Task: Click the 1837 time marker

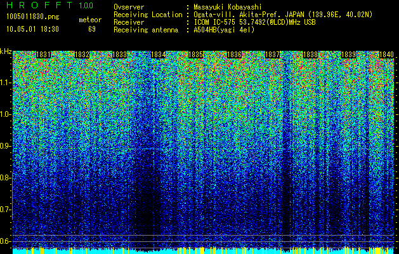Action: pyautogui.click(x=272, y=55)
